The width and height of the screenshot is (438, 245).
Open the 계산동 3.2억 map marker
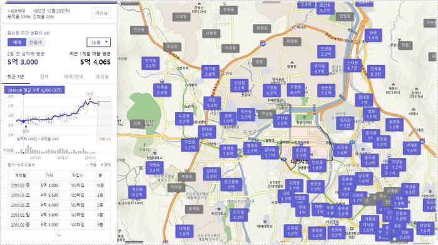pos(137,192)
